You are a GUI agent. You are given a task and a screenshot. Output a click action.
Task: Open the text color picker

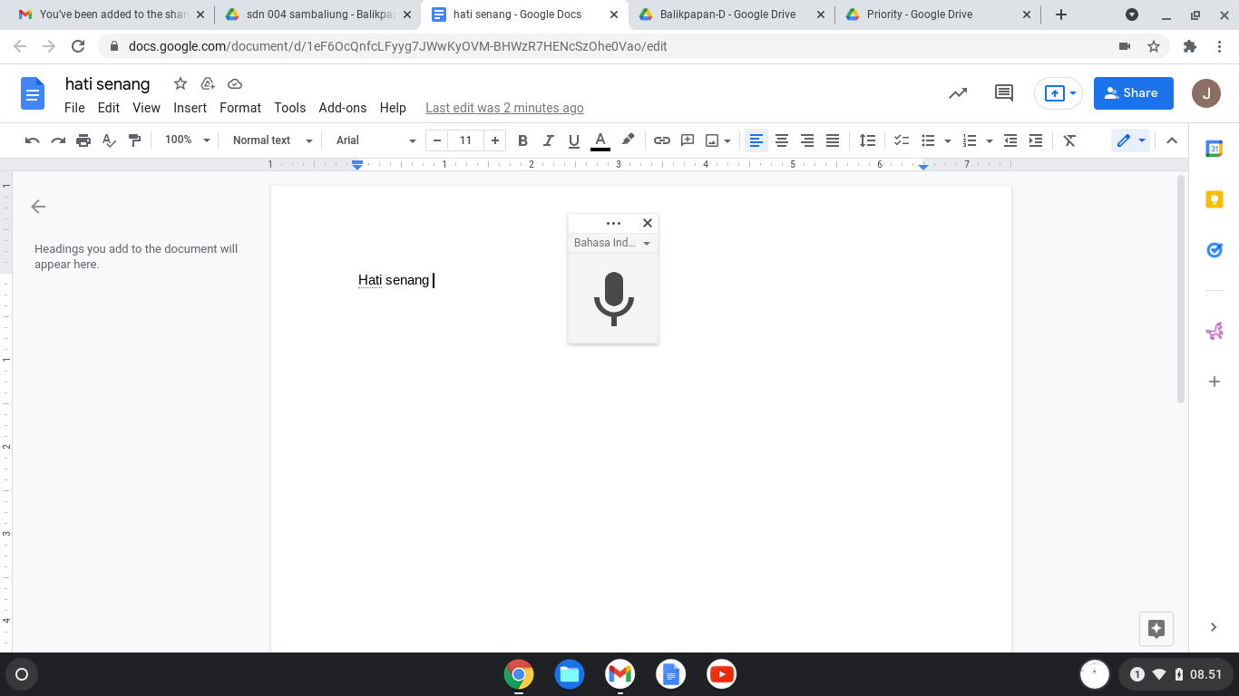600,140
